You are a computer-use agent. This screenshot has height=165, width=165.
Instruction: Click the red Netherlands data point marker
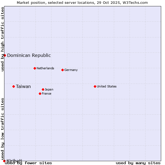35,68
